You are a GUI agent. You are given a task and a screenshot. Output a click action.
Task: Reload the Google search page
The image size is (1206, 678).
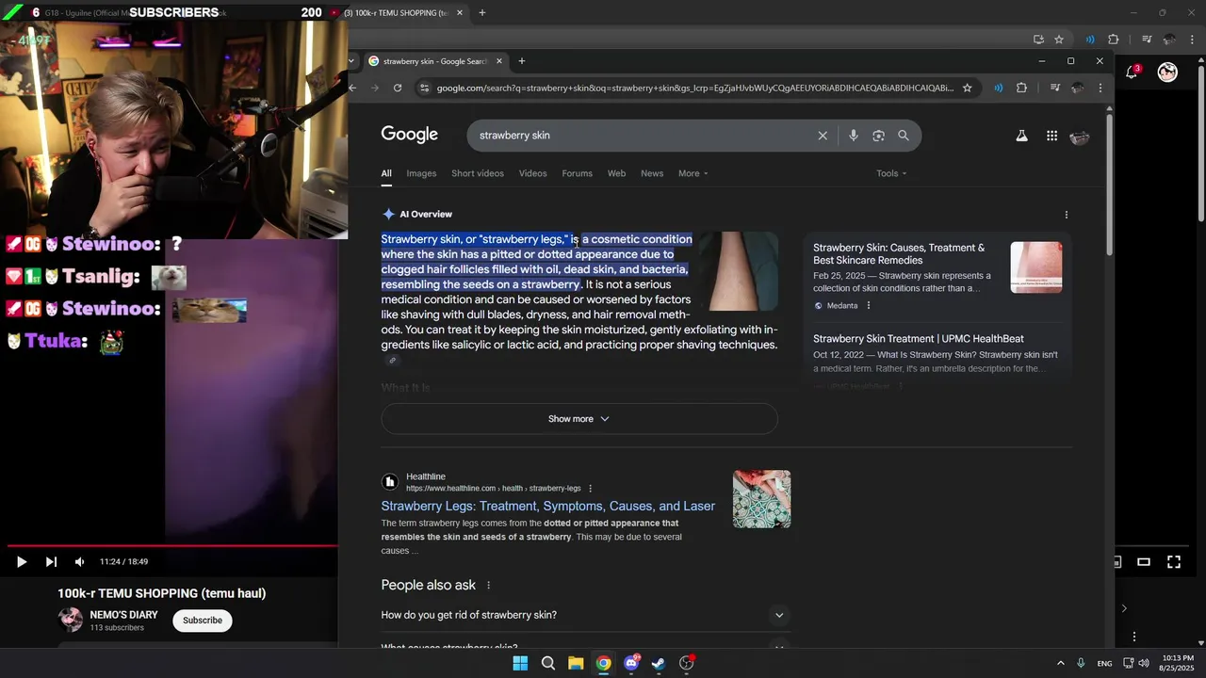398,88
